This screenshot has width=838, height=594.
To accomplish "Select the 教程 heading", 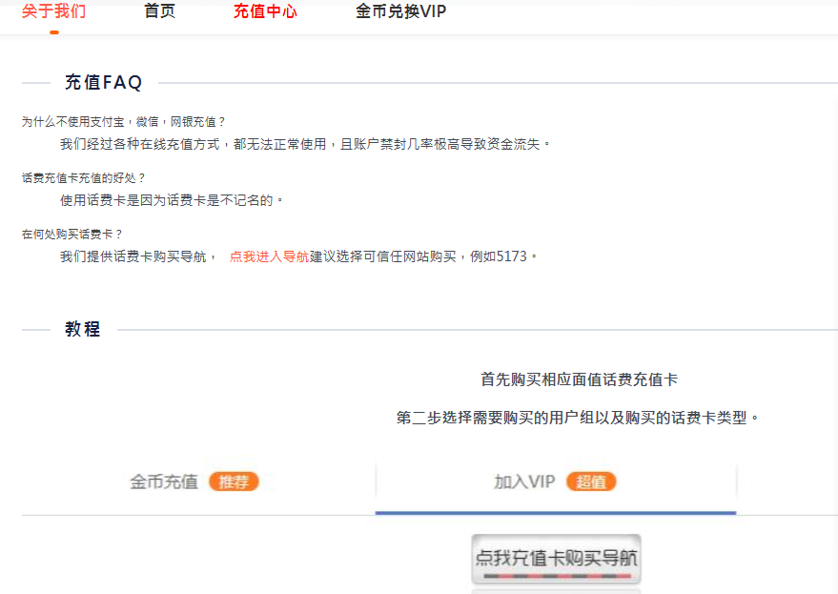I will (x=83, y=329).
